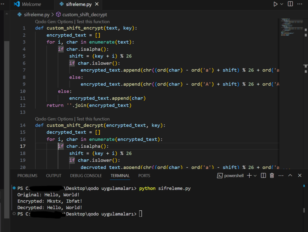308x232 pixels.
Task: Click Test this function above custom_shift_encrypt
Action: coord(93,22)
